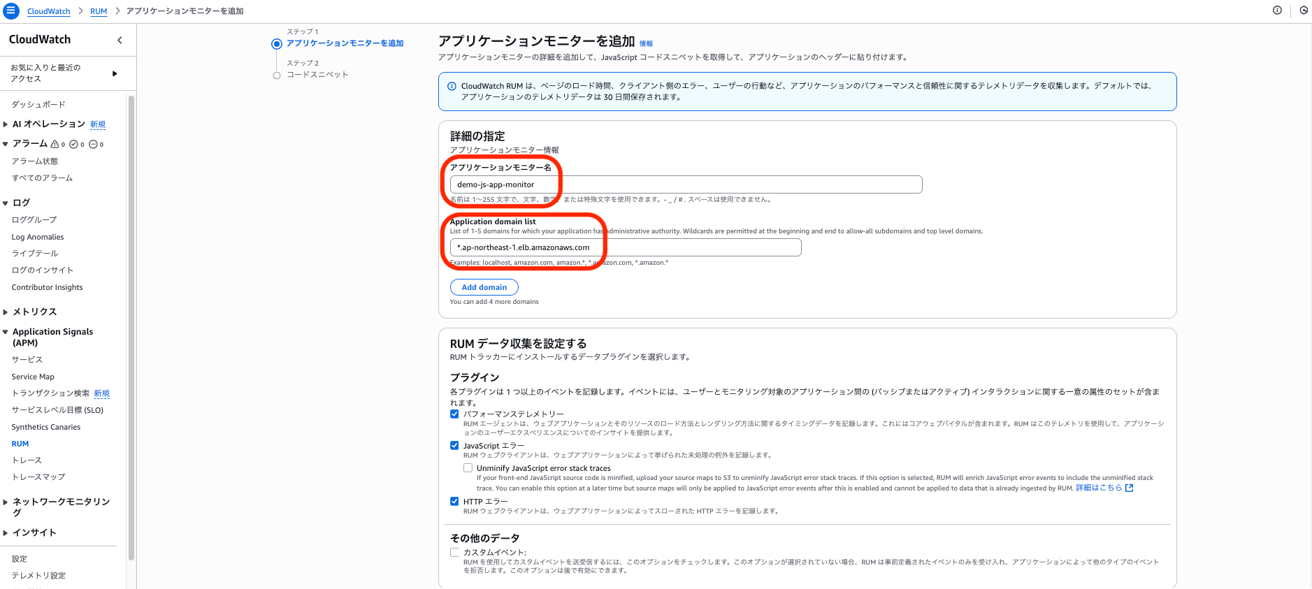Collapse the Application Signals (APM) section
Viewport: 1312px width, 589px height.
[6, 332]
